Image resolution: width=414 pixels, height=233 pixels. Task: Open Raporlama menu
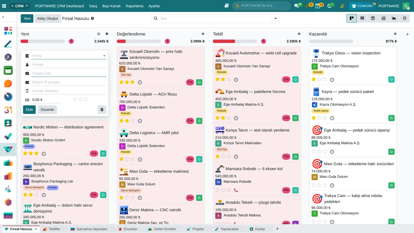pos(135,6)
